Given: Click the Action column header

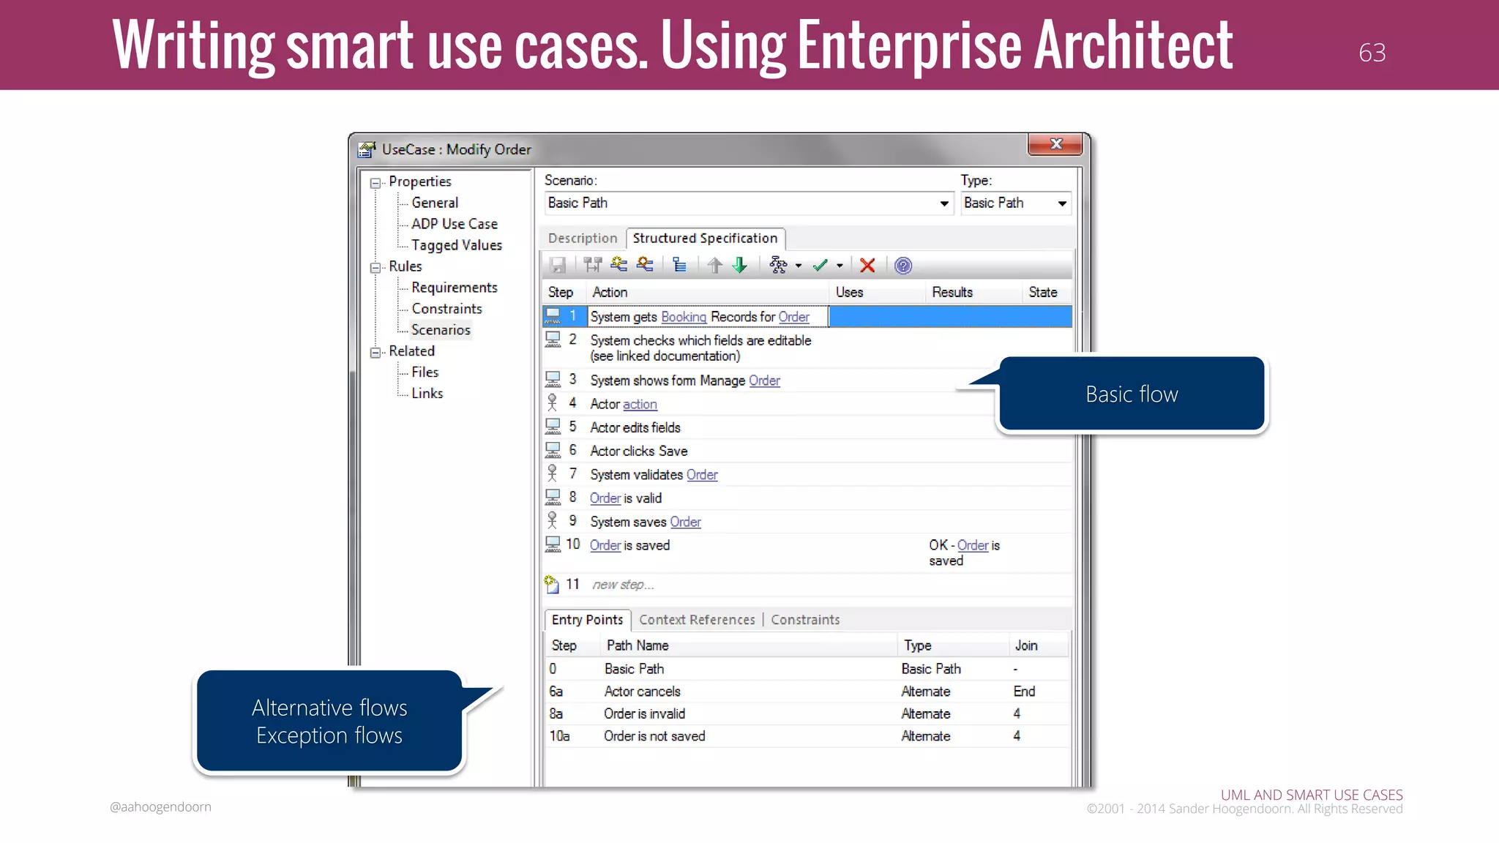Looking at the screenshot, I should 709,293.
